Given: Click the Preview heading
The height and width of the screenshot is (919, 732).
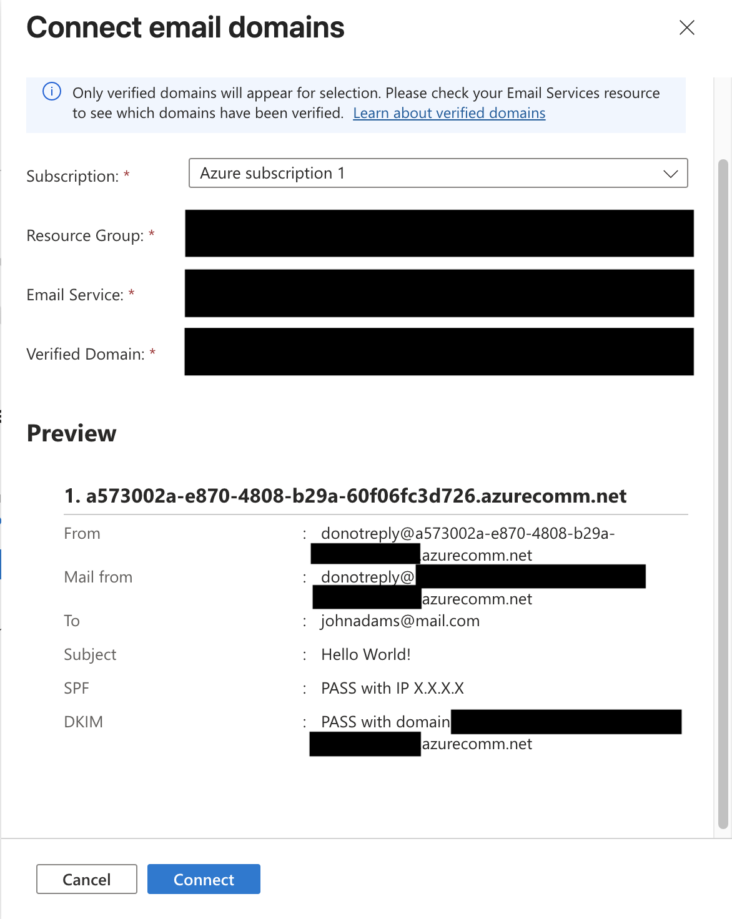Looking at the screenshot, I should click(72, 433).
